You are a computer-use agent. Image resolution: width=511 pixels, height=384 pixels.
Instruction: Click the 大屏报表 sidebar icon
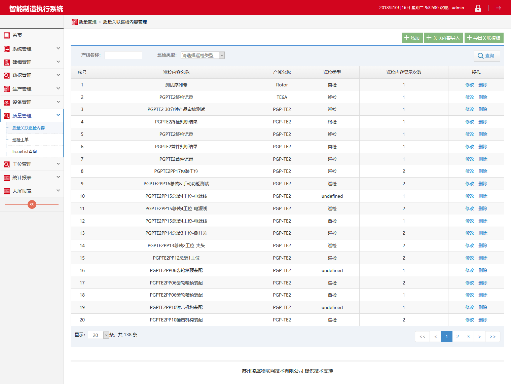pyautogui.click(x=7, y=191)
